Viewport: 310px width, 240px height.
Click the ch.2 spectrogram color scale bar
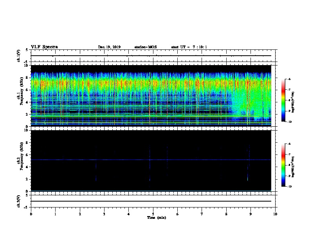[283, 165]
